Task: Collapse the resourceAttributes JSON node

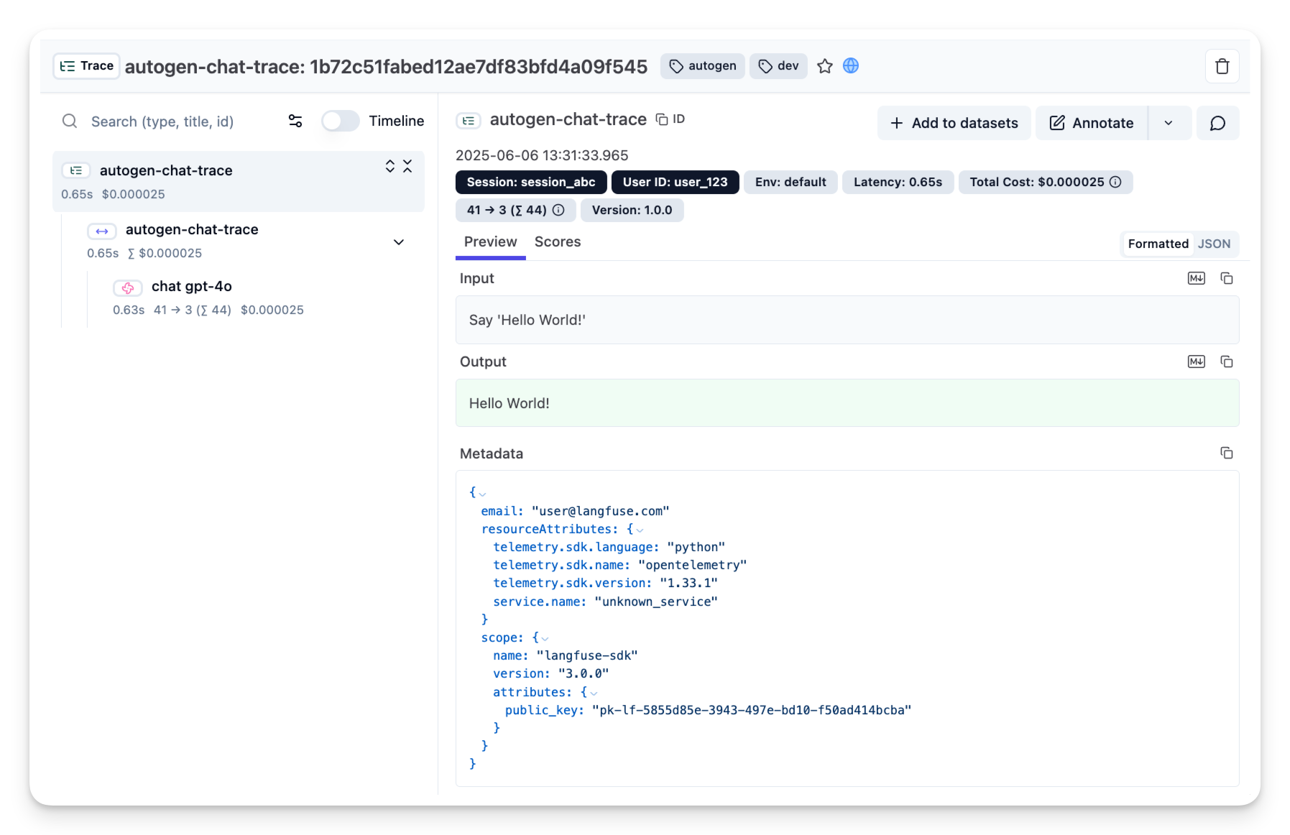Action: click(x=640, y=530)
